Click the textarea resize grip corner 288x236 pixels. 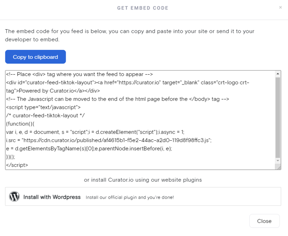click(x=279, y=167)
